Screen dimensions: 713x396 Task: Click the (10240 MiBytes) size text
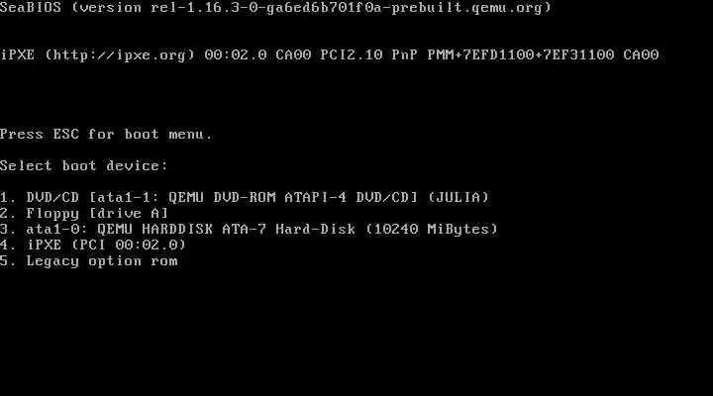point(432,229)
